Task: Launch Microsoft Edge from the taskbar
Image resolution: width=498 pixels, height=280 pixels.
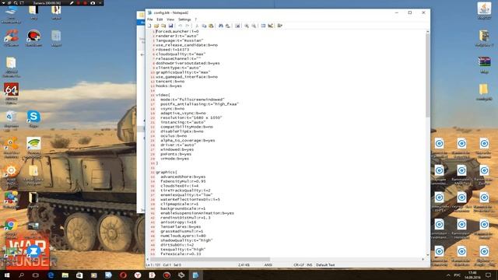Action: coord(51,275)
